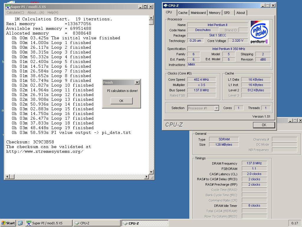Click the Super PI title bar icon

8,7
